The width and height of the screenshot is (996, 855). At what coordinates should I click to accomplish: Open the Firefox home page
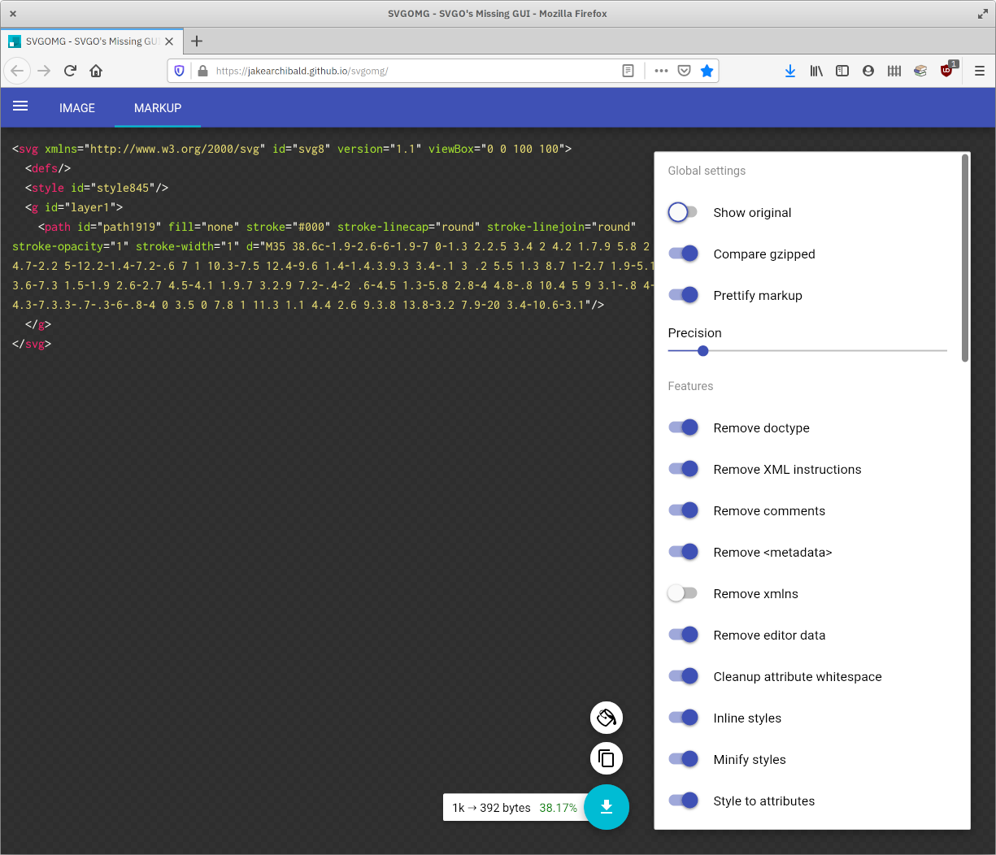pyautogui.click(x=96, y=71)
